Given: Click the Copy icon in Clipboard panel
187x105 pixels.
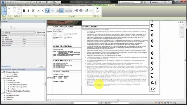Looking at the screenshot, I should [x=19, y=13].
